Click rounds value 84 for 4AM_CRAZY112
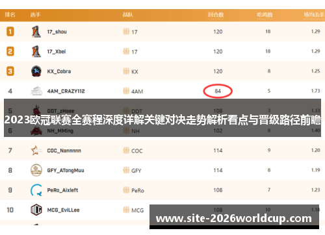This screenshot has width=325, height=235. [x=218, y=91]
